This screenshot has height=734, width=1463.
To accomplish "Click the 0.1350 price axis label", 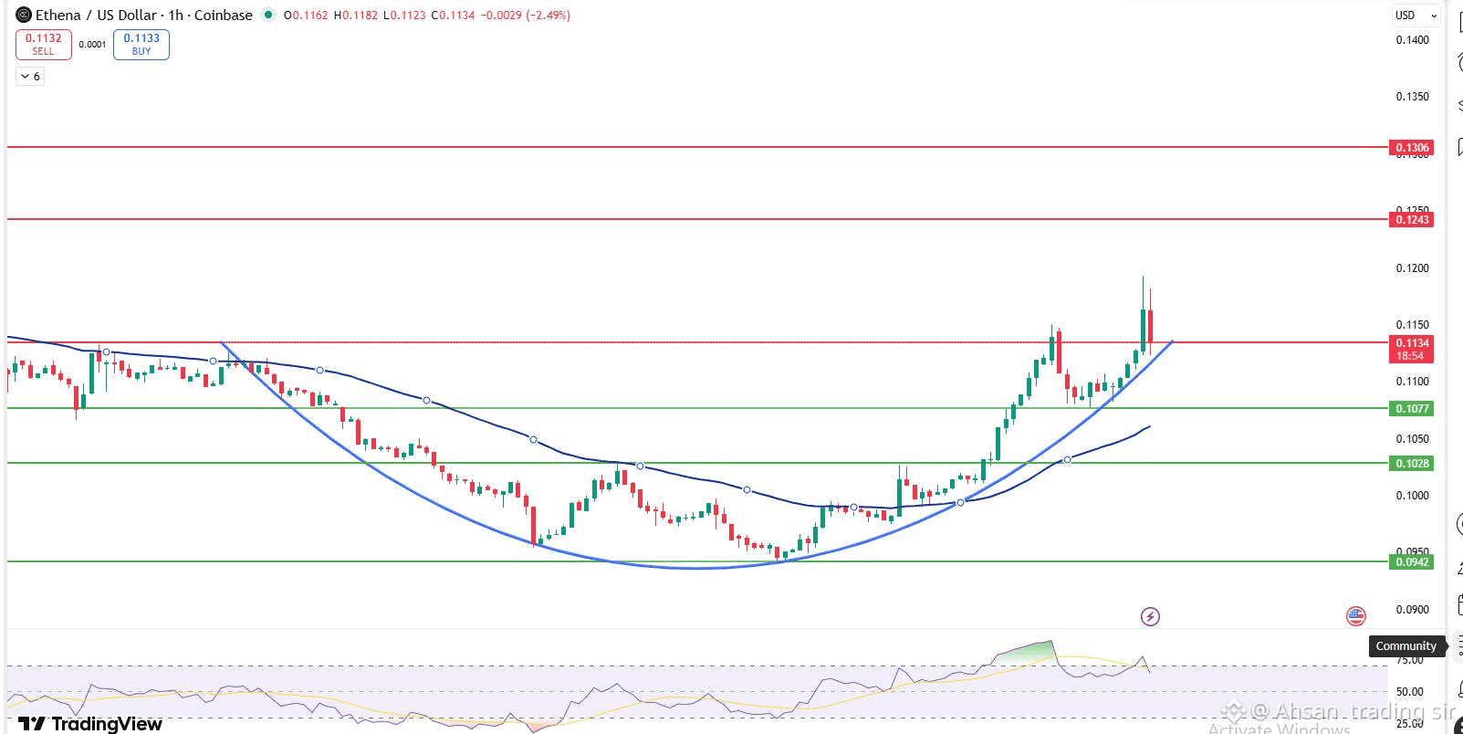I will (1413, 97).
